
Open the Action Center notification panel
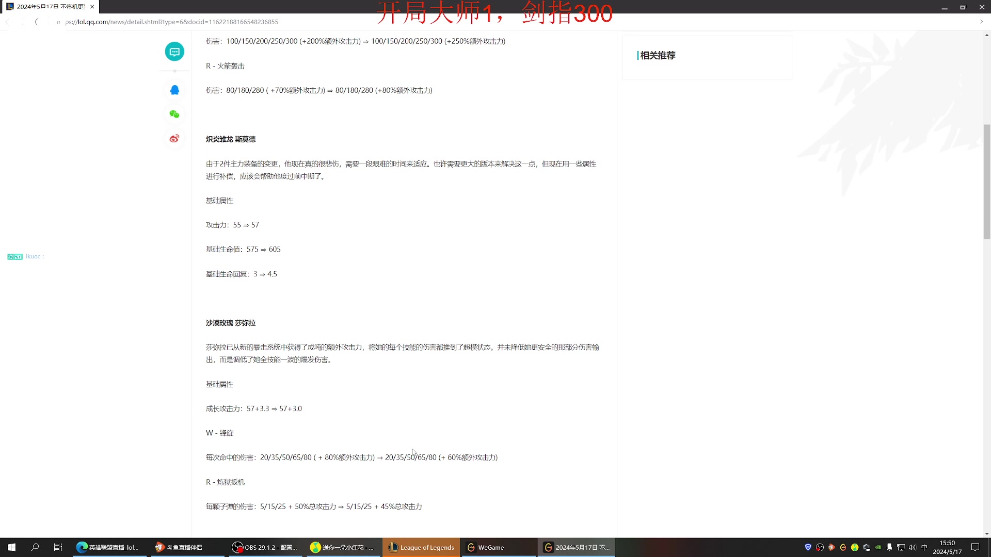click(x=975, y=547)
